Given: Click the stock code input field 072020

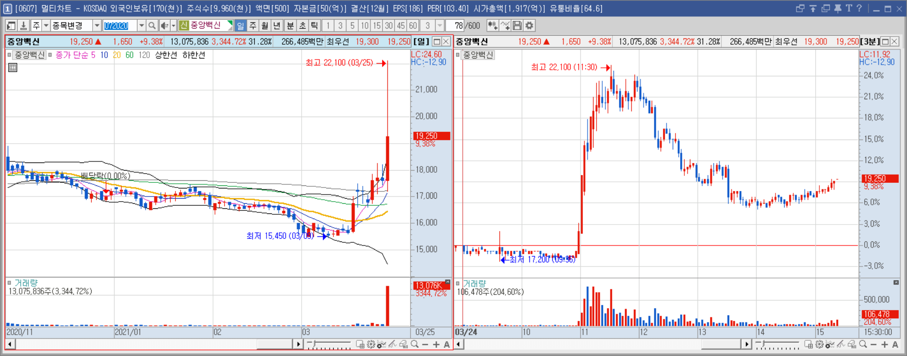Looking at the screenshot, I should tap(120, 25).
